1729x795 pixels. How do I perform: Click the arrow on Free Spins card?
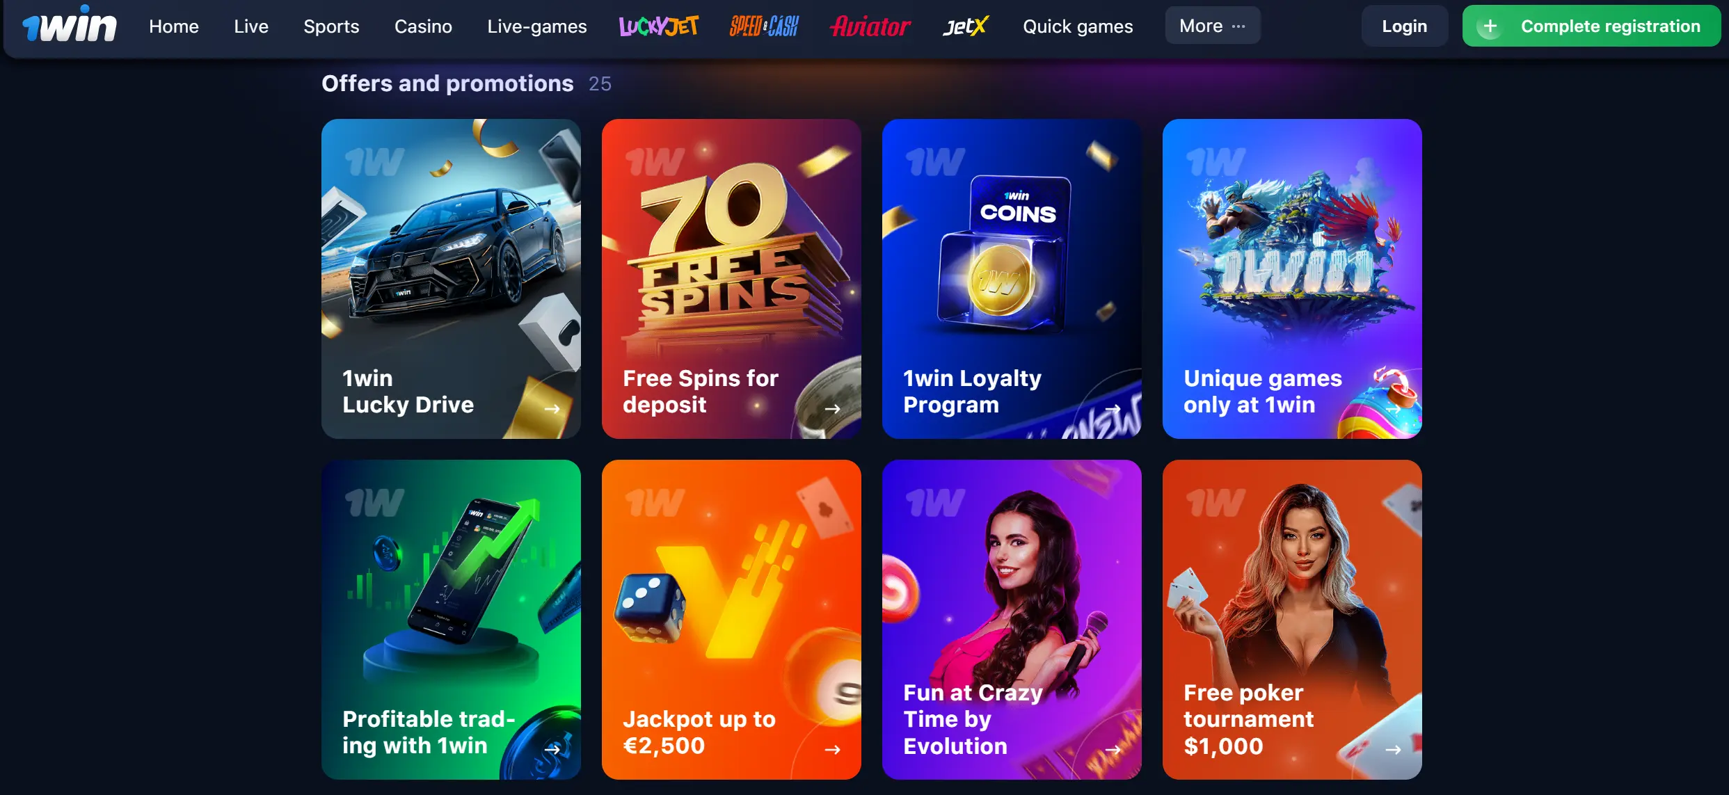pyautogui.click(x=832, y=409)
